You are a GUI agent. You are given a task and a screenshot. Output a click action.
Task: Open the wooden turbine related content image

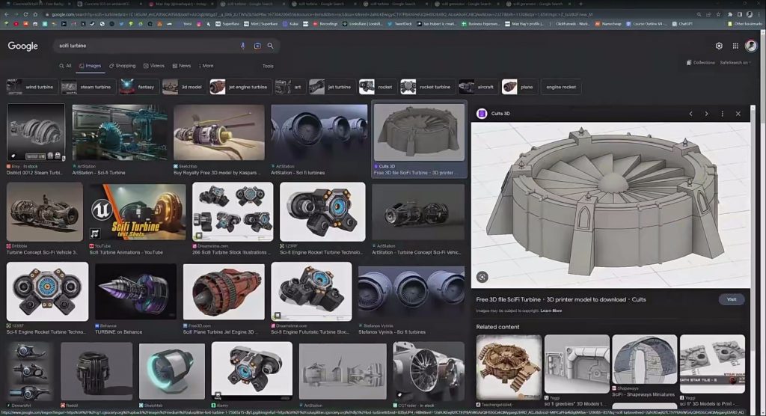click(x=509, y=367)
